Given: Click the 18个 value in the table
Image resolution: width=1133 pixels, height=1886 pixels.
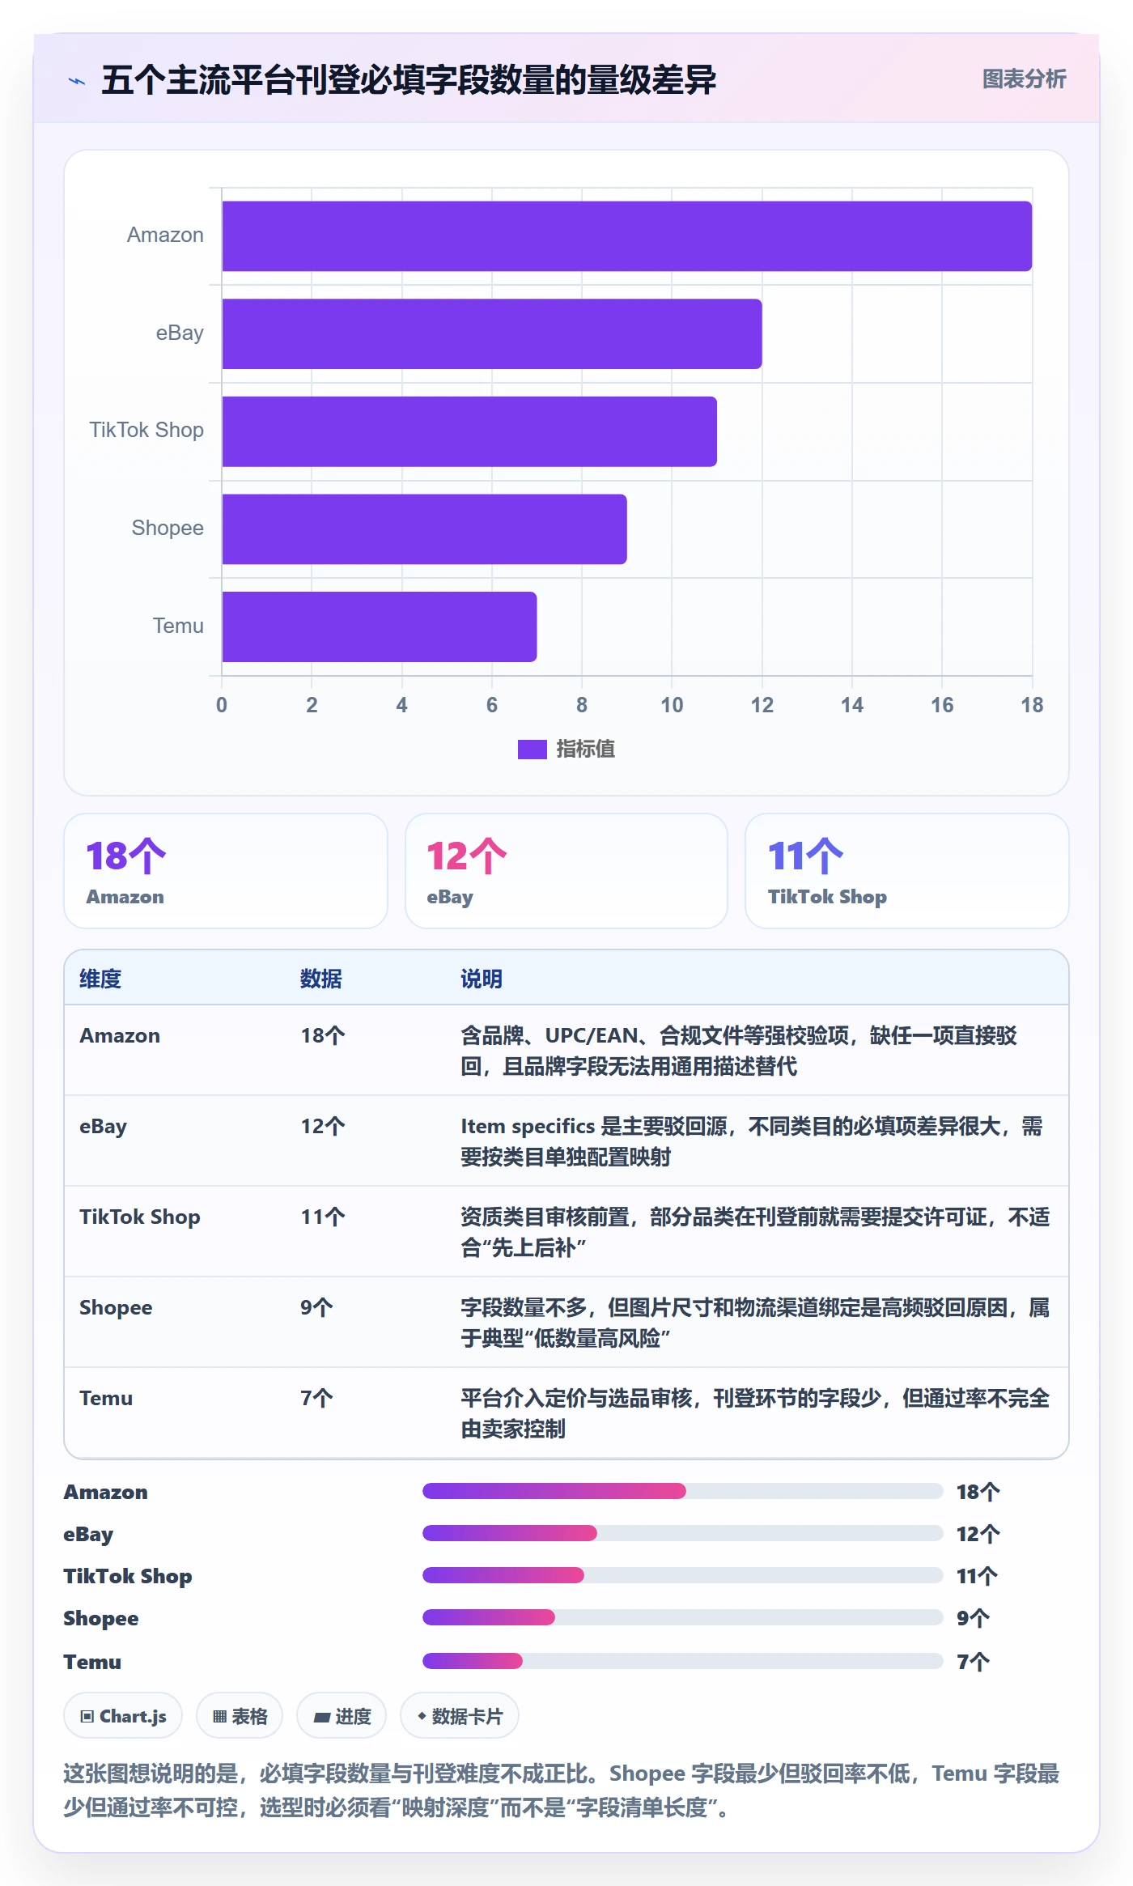Looking at the screenshot, I should coord(323,1036).
